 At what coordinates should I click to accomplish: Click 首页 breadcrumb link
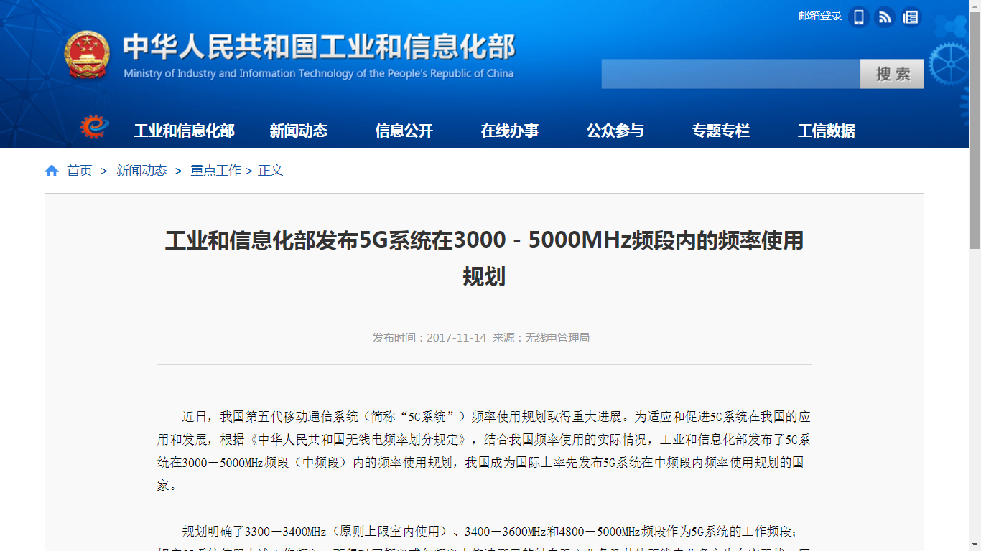[x=80, y=171]
